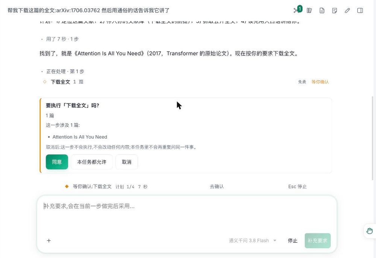376x258 pixels.
Task: Click the 免费 tag
Action: [x=302, y=82]
